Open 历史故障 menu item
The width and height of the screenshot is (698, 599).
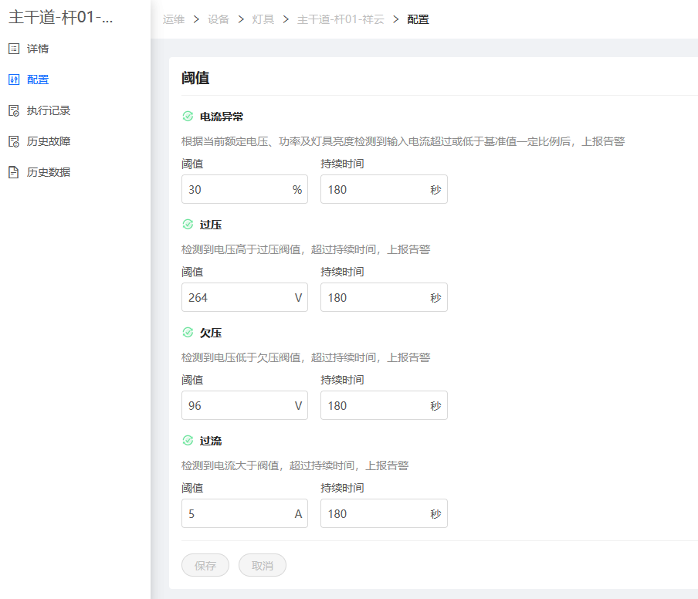coord(48,141)
